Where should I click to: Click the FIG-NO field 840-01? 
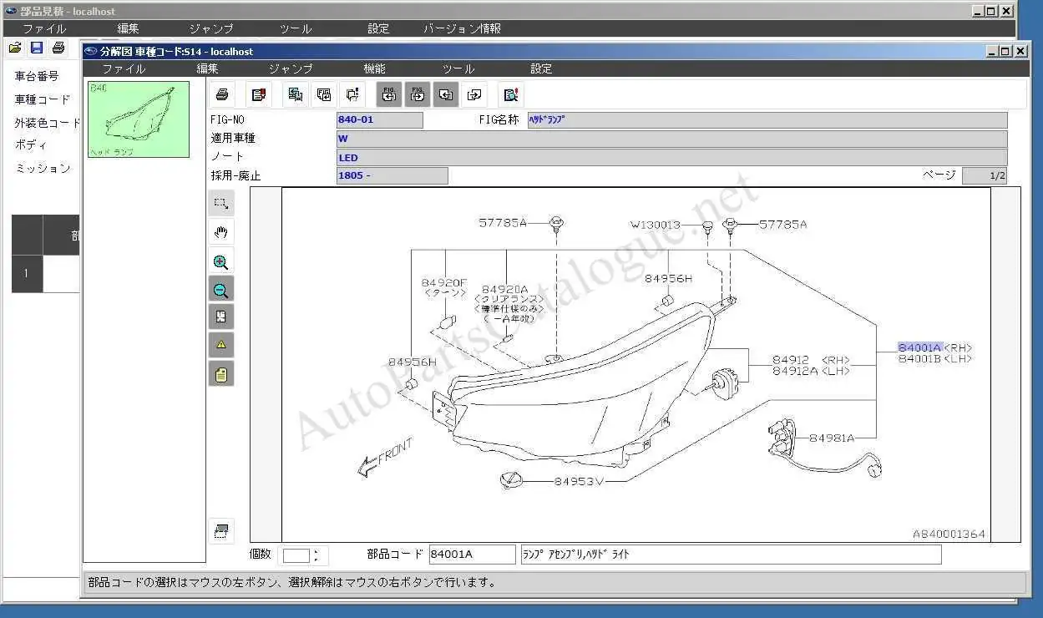point(379,119)
